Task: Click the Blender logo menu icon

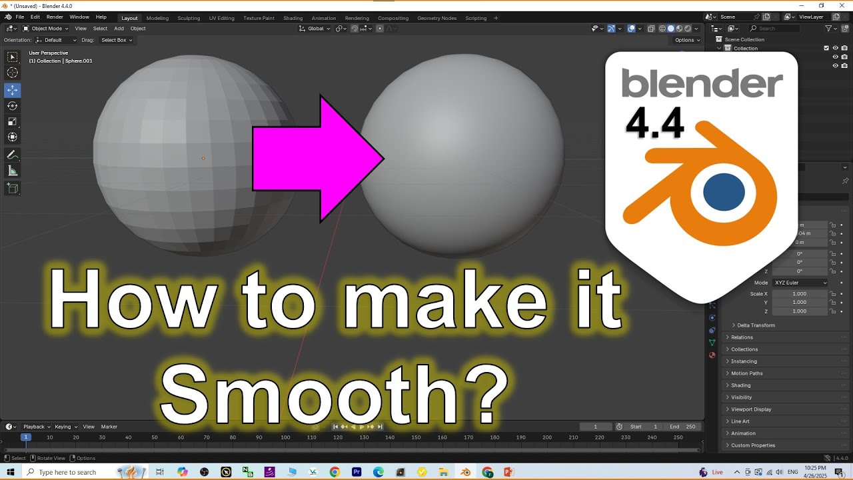Action: (x=7, y=17)
